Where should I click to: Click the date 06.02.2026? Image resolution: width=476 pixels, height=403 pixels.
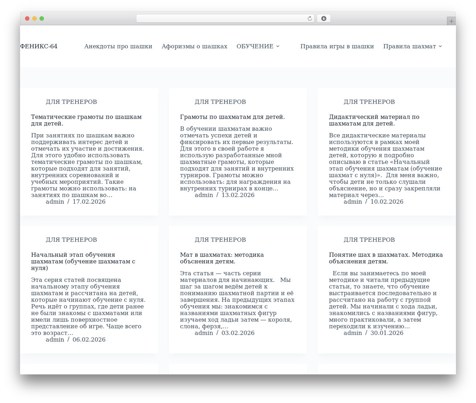click(x=89, y=339)
